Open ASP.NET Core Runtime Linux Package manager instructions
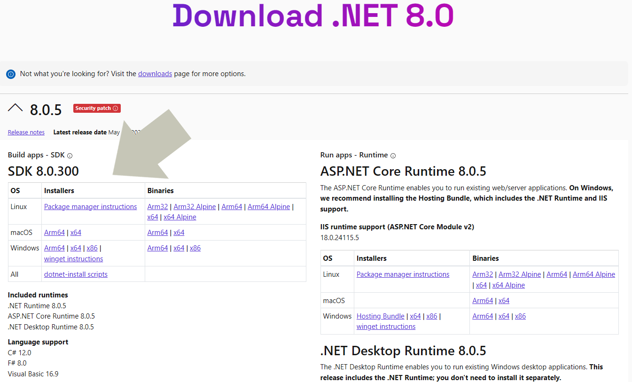The height and width of the screenshot is (382, 632). 403,274
